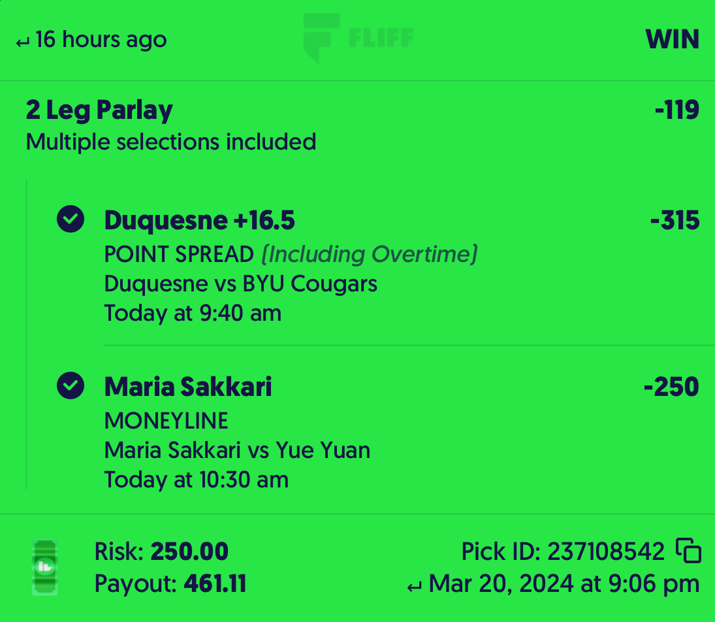Click the Maria Sakkari selection title
Image resolution: width=715 pixels, height=622 pixels.
click(188, 387)
